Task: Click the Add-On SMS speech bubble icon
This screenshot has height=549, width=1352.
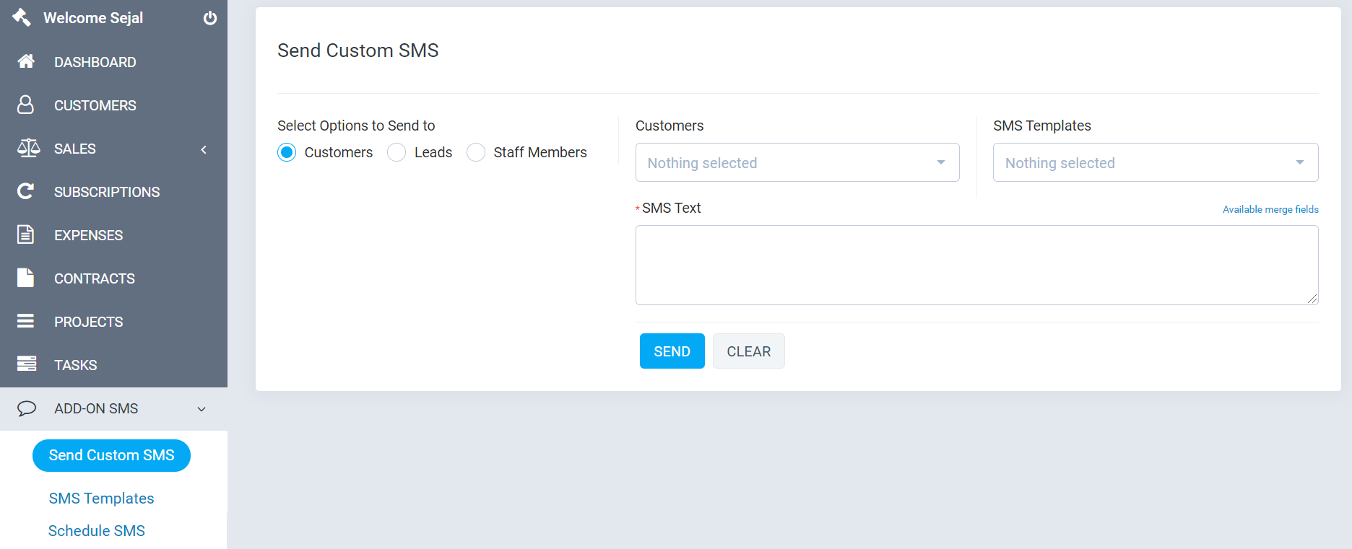Action: (x=27, y=408)
